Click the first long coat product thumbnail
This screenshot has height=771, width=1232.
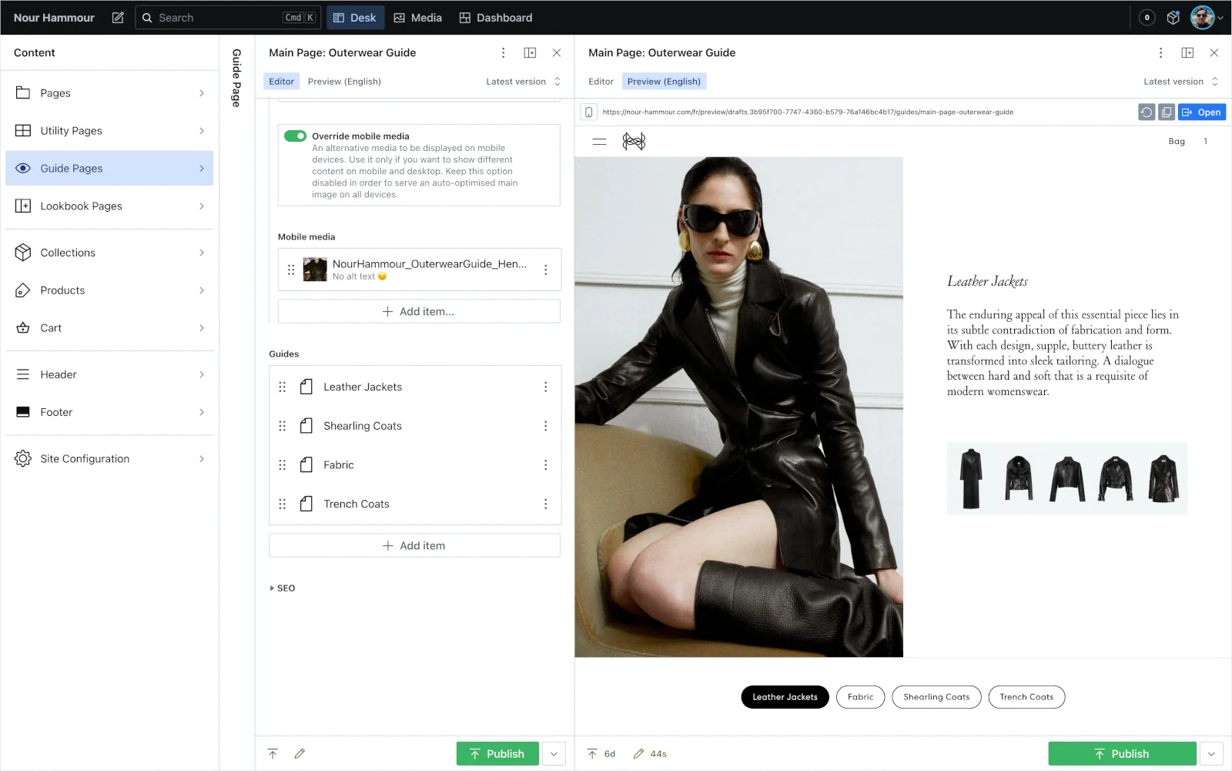point(971,478)
